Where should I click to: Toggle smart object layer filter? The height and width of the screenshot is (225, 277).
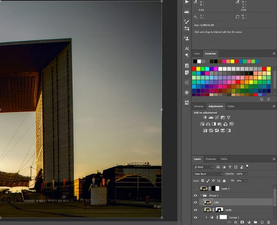(x=242, y=167)
